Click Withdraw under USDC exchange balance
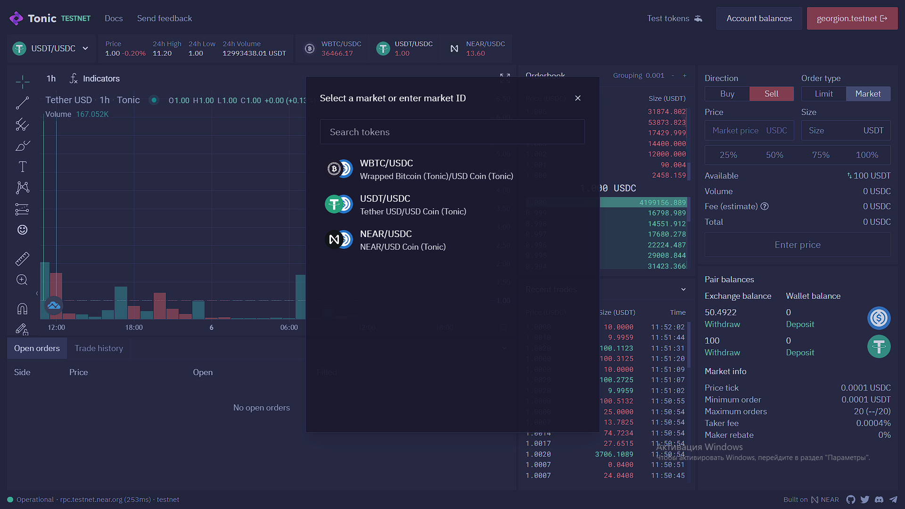The height and width of the screenshot is (509, 905). coord(722,324)
